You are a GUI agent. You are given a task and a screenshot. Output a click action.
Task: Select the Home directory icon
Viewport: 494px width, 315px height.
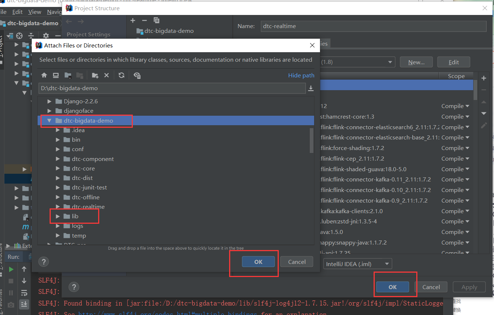coord(44,75)
